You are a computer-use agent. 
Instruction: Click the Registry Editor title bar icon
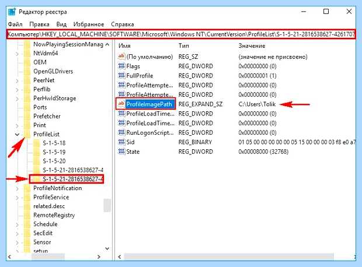[12, 12]
